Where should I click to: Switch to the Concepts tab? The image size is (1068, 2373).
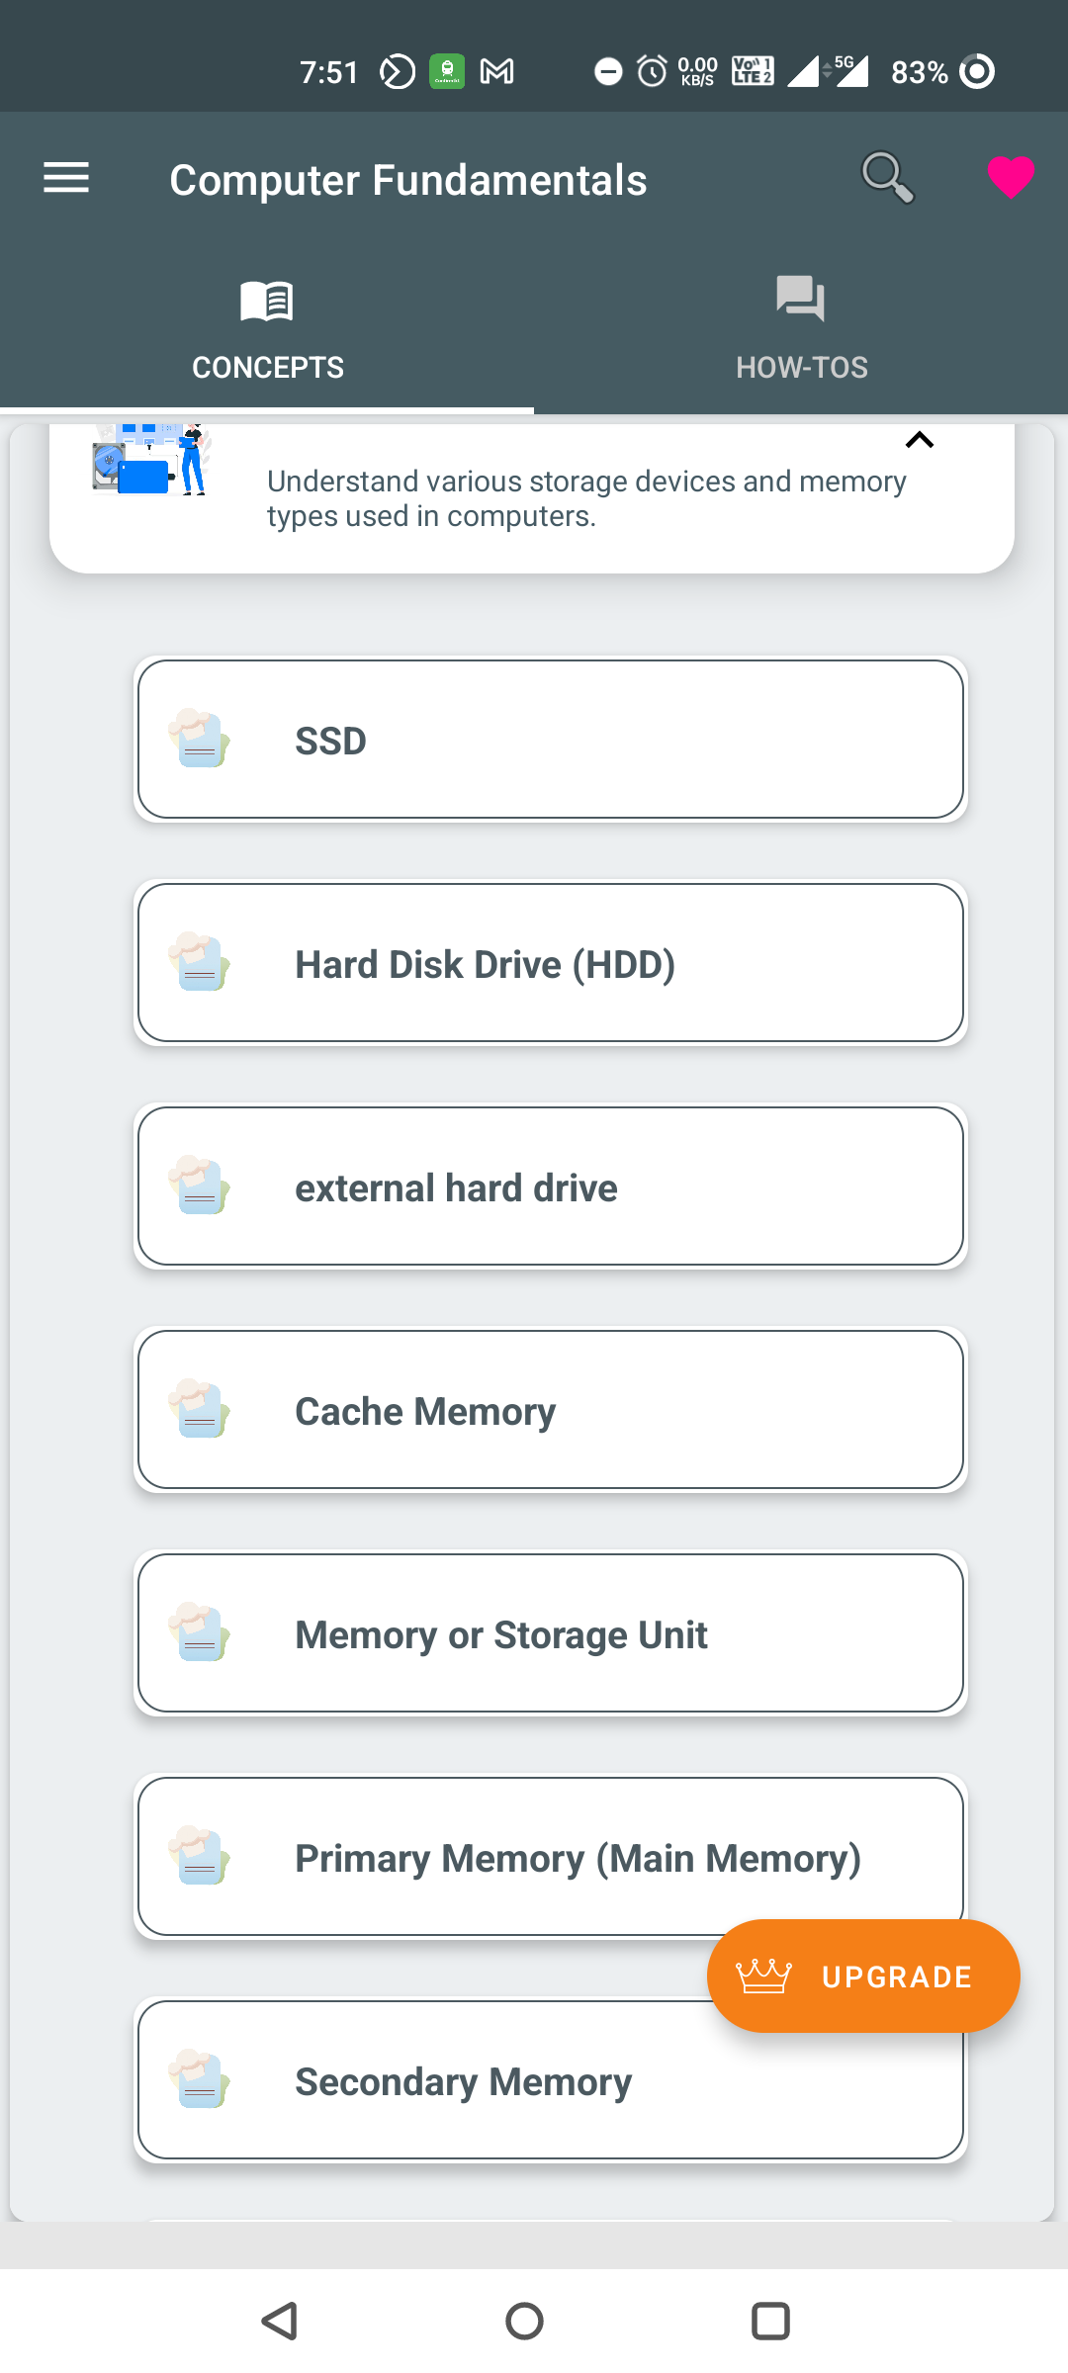coord(267,328)
